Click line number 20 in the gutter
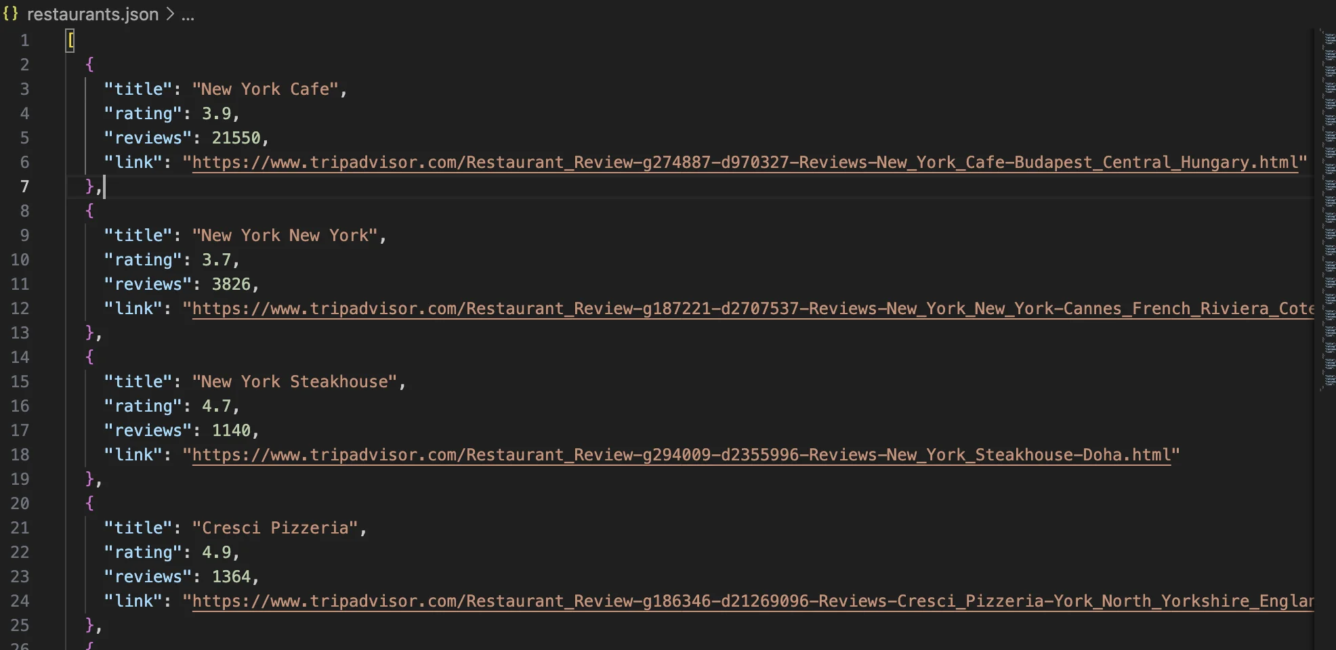 [x=20, y=504]
